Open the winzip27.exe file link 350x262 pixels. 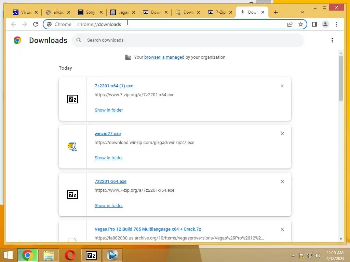(x=108, y=134)
